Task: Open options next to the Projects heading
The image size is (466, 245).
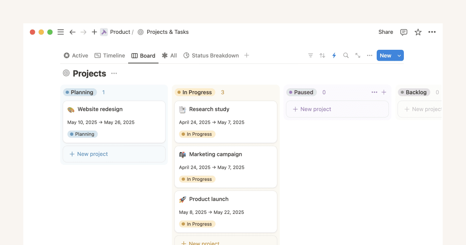Action: pos(114,73)
